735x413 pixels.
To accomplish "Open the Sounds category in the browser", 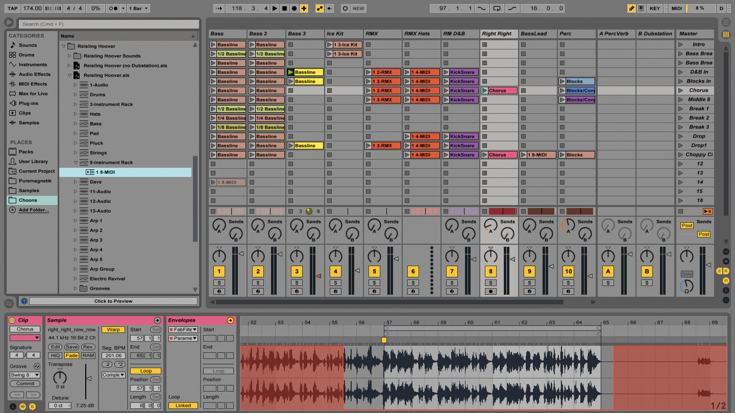I will [x=28, y=45].
